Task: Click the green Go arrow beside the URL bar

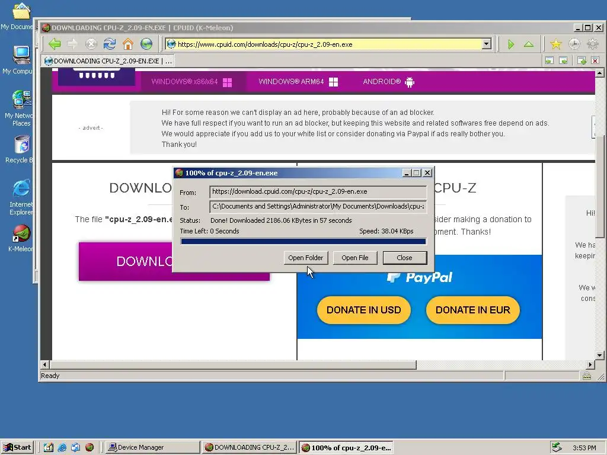Action: [x=510, y=44]
